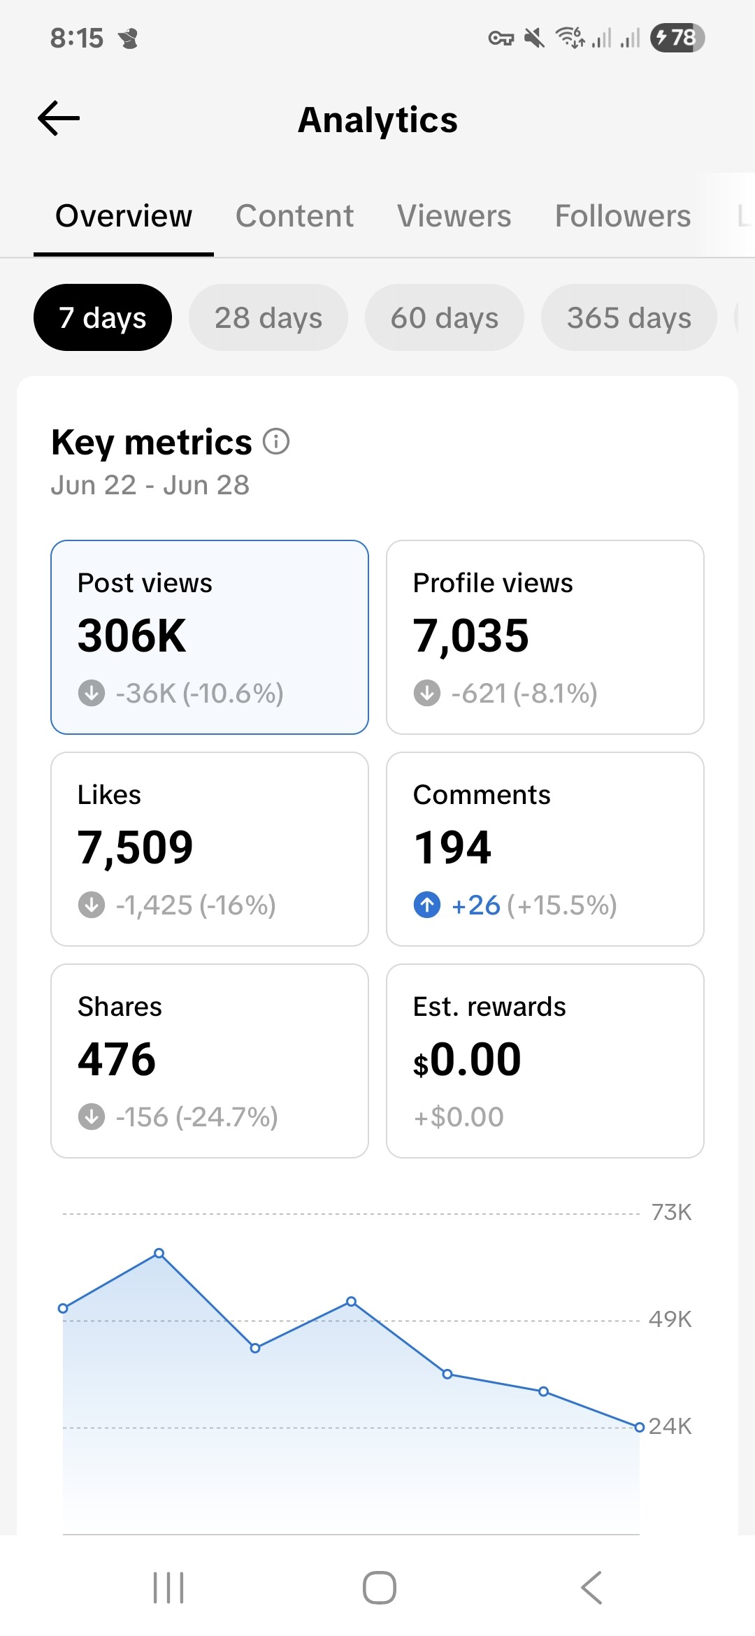Tap the highest peak point on chart
This screenshot has width=755, height=1636.
click(x=159, y=1253)
